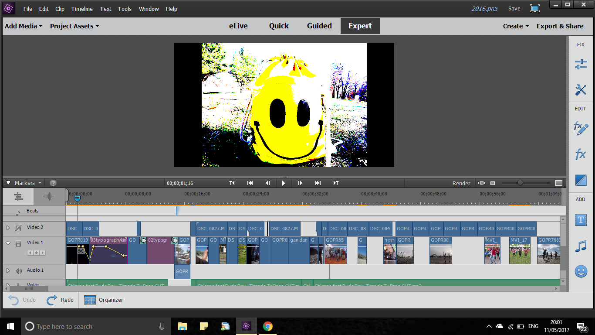This screenshot has width=595, height=335.
Task: Open the Adjust panel in the Fix section
Action: pos(581,65)
